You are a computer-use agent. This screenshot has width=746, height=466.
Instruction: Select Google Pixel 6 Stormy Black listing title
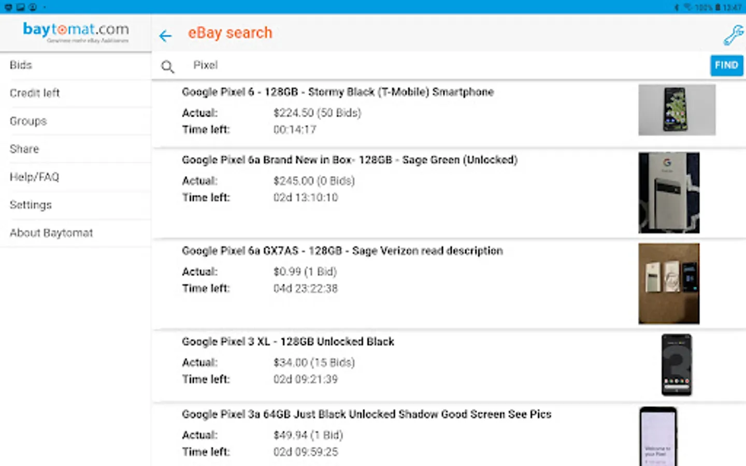click(x=338, y=92)
